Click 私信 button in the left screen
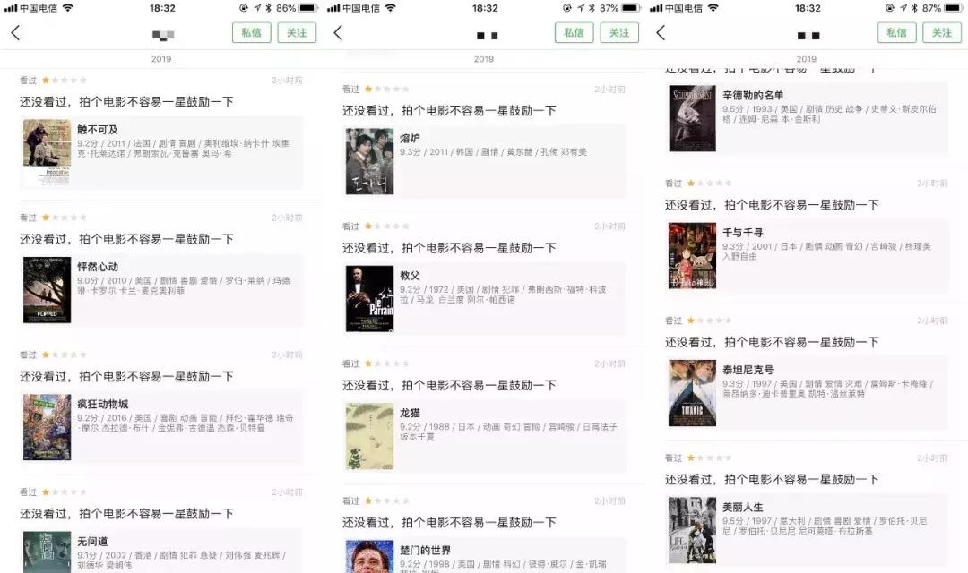This screenshot has width=968, height=573. click(251, 33)
